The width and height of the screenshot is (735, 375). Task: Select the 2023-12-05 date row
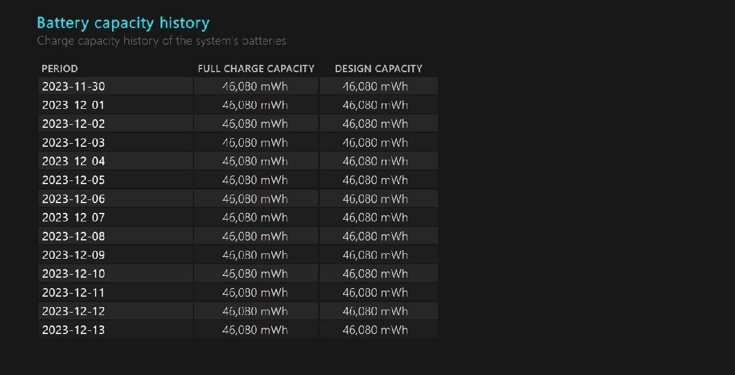(x=73, y=180)
